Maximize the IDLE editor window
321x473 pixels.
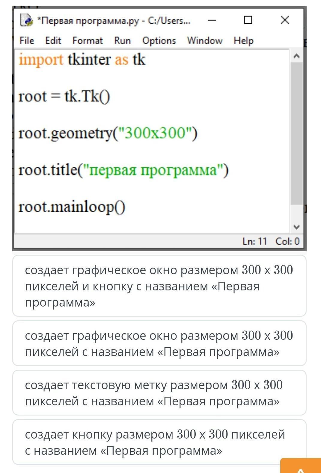(248, 20)
